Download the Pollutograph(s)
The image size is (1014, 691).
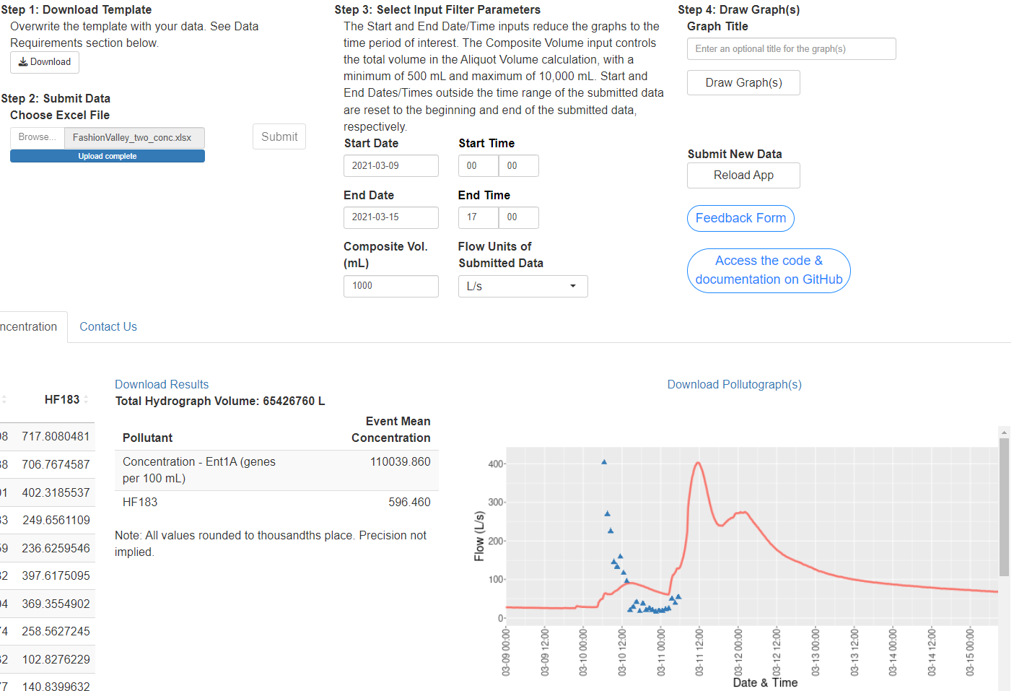point(734,384)
